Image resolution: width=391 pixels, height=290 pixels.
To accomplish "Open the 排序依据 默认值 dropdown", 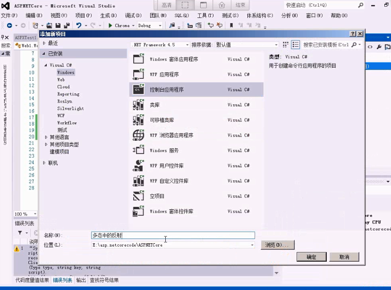I will click(276, 45).
